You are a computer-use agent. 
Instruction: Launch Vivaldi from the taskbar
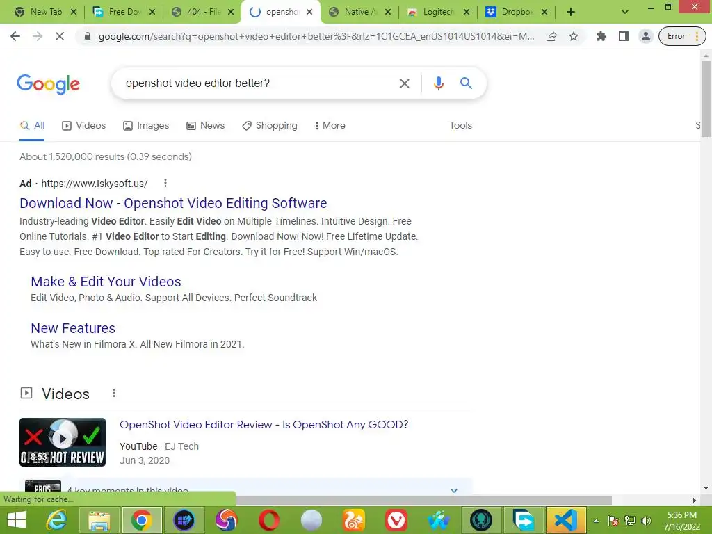(x=396, y=520)
